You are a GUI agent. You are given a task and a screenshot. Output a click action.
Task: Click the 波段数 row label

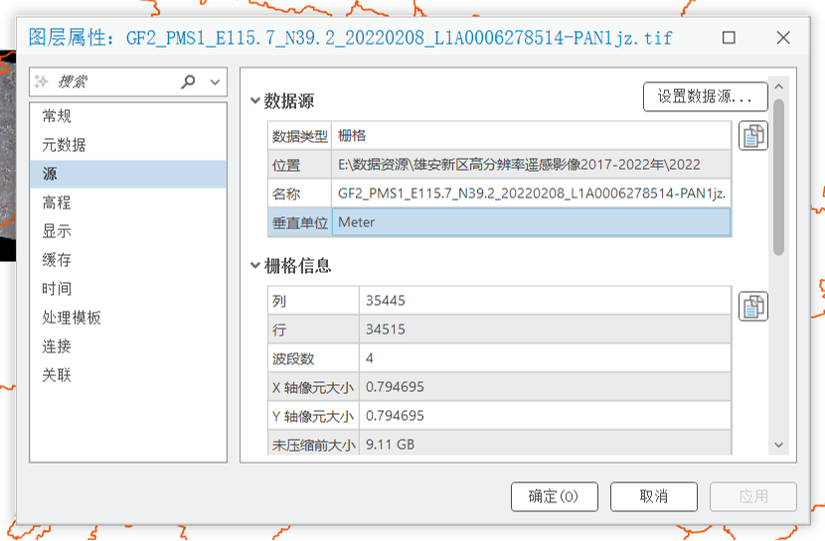(314, 358)
